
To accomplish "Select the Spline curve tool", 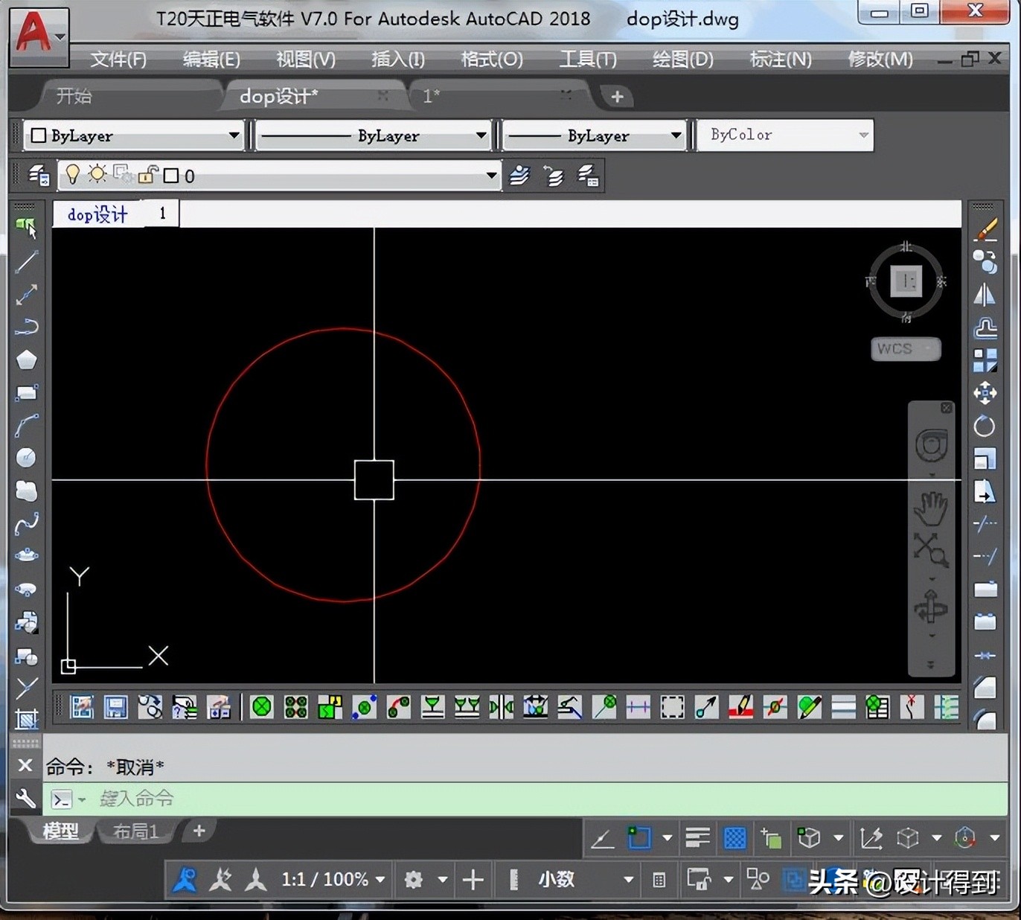I will point(27,523).
